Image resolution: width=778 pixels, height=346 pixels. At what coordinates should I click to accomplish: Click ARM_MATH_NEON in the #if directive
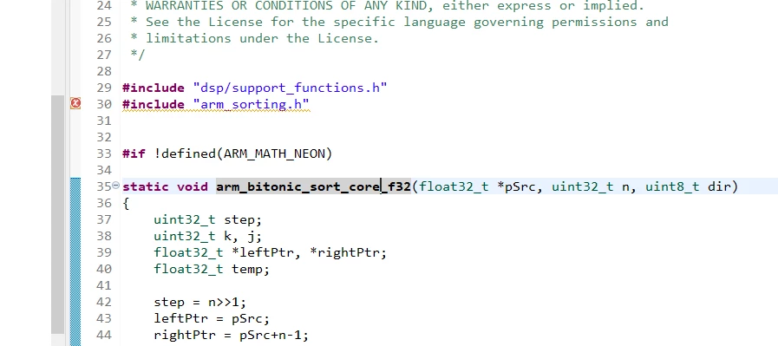coord(274,153)
